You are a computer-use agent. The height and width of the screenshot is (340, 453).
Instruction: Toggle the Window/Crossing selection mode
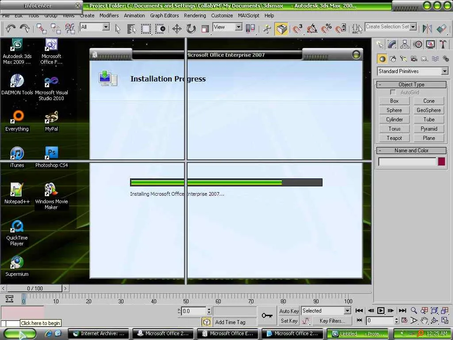pos(160,29)
